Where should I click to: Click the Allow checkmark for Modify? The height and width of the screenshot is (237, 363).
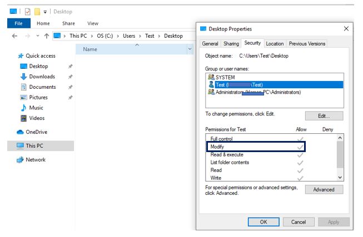300,147
